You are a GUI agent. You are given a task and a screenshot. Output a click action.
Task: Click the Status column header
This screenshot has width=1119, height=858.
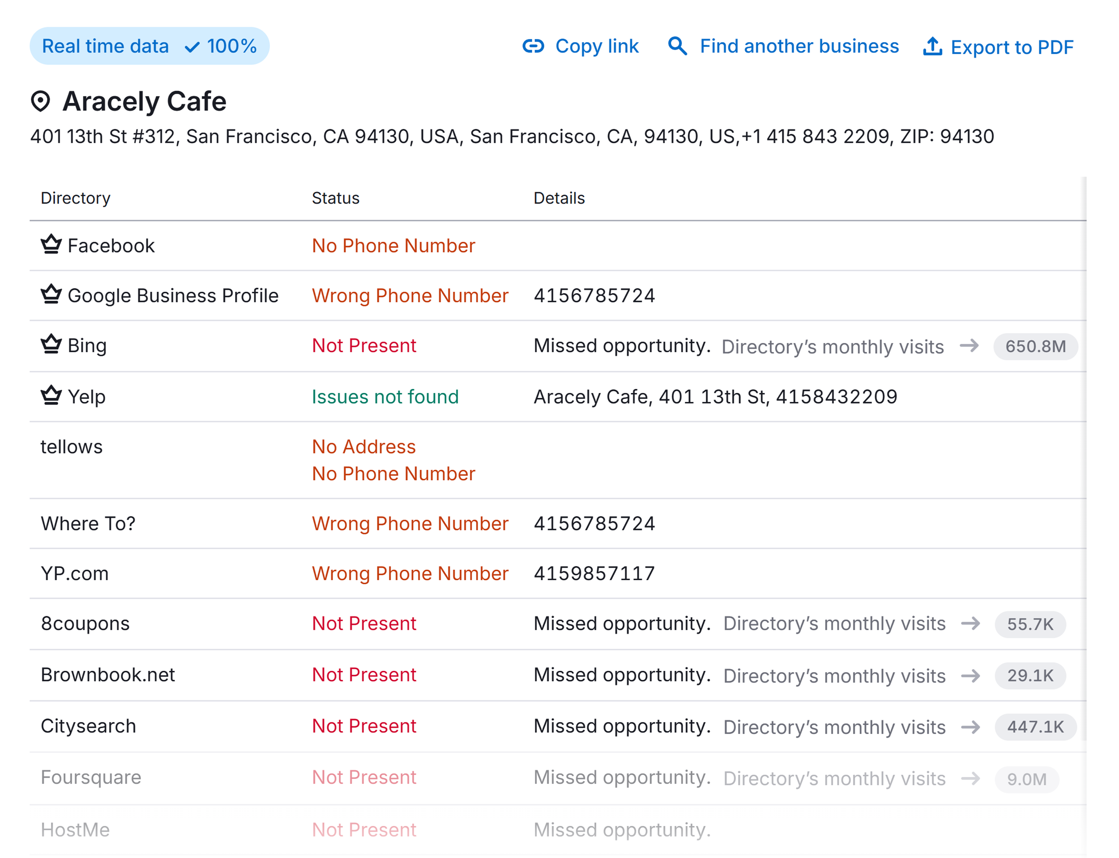[336, 198]
